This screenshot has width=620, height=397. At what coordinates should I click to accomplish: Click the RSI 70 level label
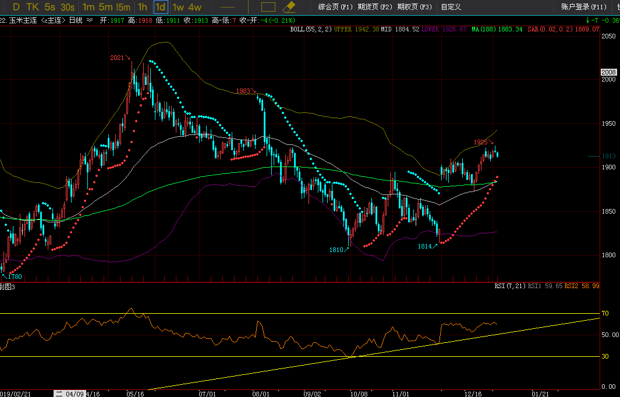pos(605,314)
